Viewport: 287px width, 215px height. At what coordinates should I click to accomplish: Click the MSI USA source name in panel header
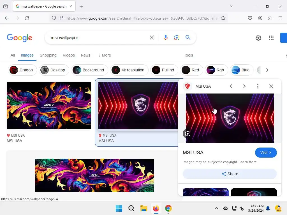(x=203, y=86)
